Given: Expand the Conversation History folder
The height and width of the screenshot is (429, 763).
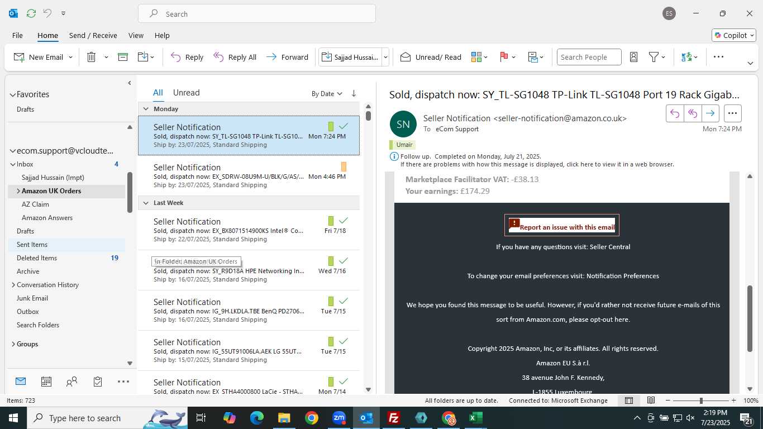Looking at the screenshot, I should tap(13, 285).
